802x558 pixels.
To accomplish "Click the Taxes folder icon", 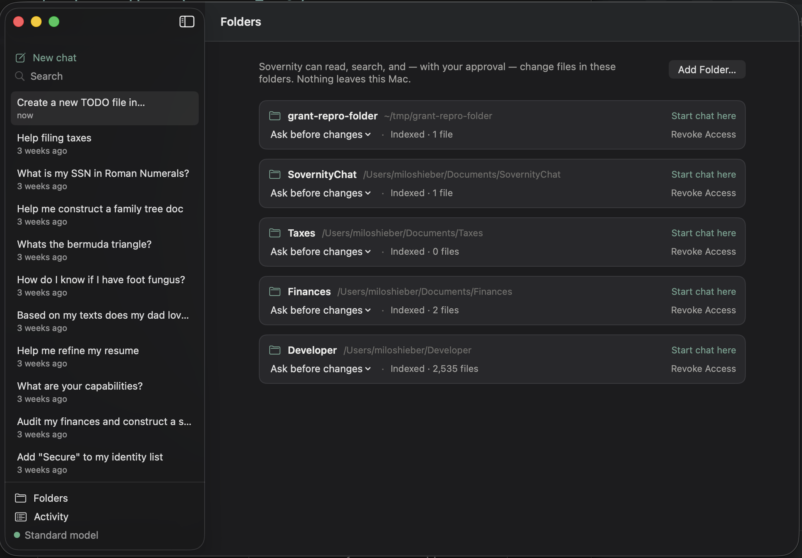I will click(x=275, y=233).
